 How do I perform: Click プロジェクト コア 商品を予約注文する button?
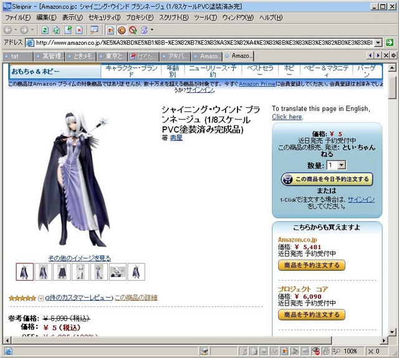312,315
